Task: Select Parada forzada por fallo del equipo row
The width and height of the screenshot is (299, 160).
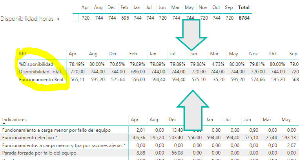Action: pyautogui.click(x=149, y=153)
